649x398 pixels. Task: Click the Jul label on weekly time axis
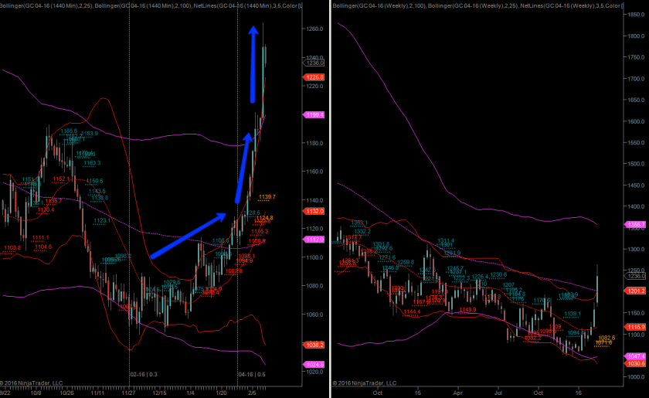tap(498, 393)
